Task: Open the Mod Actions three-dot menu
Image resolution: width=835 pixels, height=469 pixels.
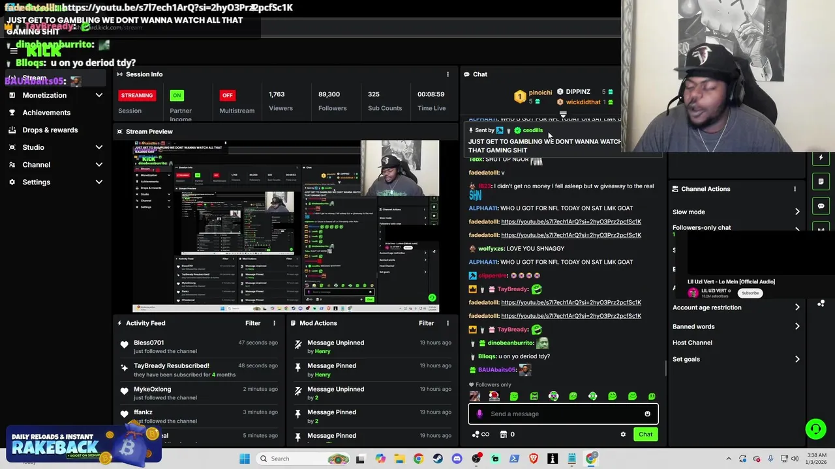Action: (x=448, y=323)
